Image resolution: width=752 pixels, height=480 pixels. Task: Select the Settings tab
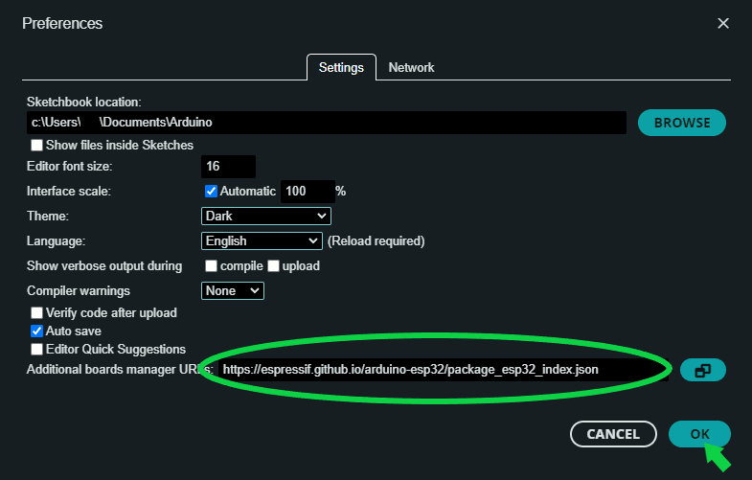click(341, 68)
